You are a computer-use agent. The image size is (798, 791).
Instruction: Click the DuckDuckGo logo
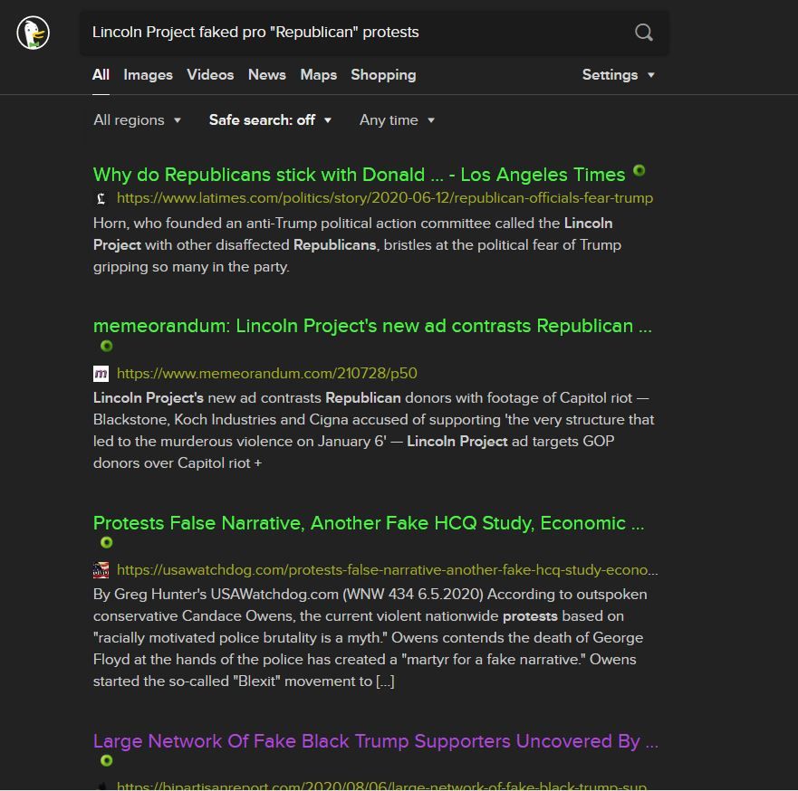34,33
